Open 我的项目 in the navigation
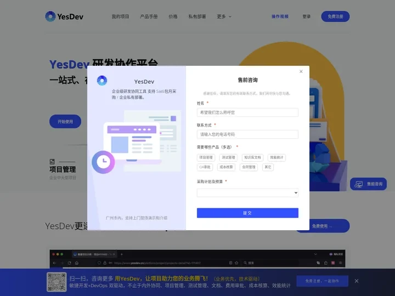Viewport: 395px width, 296px height. coord(120,16)
